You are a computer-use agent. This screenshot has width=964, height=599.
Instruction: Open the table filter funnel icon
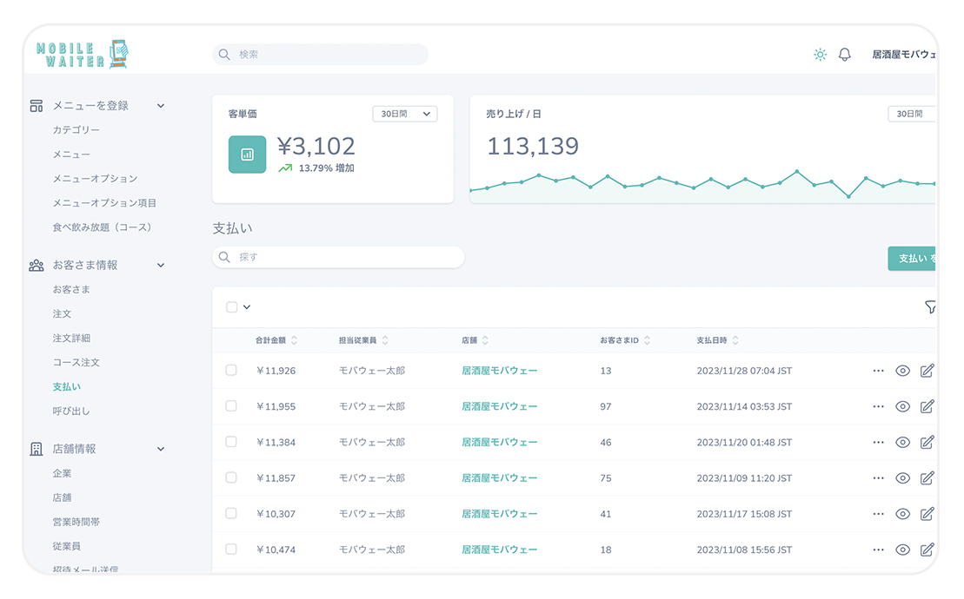tap(930, 307)
